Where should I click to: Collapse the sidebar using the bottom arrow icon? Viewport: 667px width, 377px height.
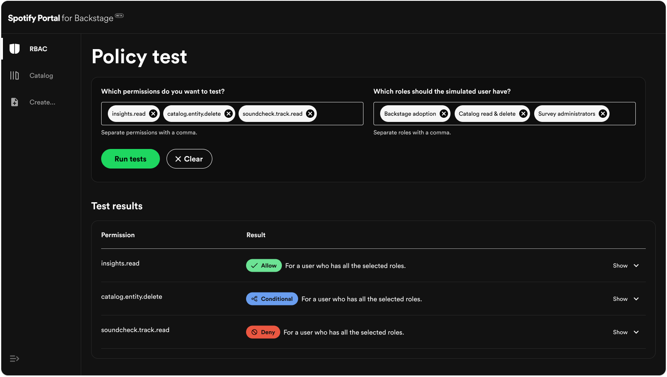click(x=15, y=358)
